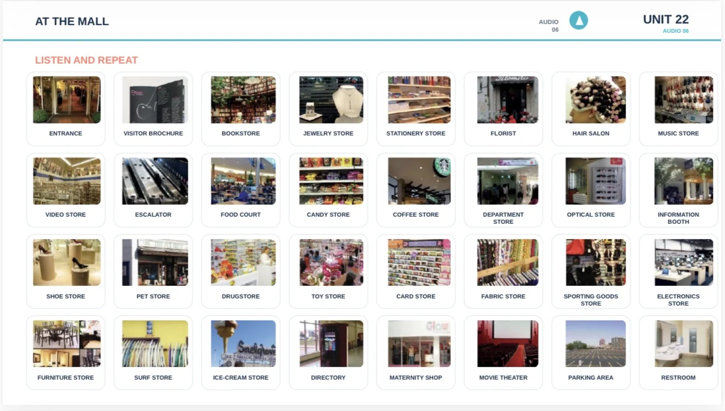
Task: Select the Video Store picture card
Action: pyautogui.click(x=66, y=190)
